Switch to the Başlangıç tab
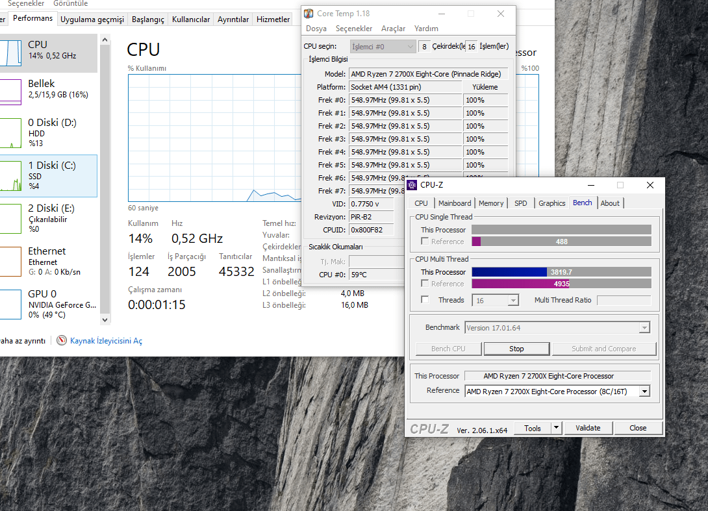708x511 pixels. (x=147, y=19)
